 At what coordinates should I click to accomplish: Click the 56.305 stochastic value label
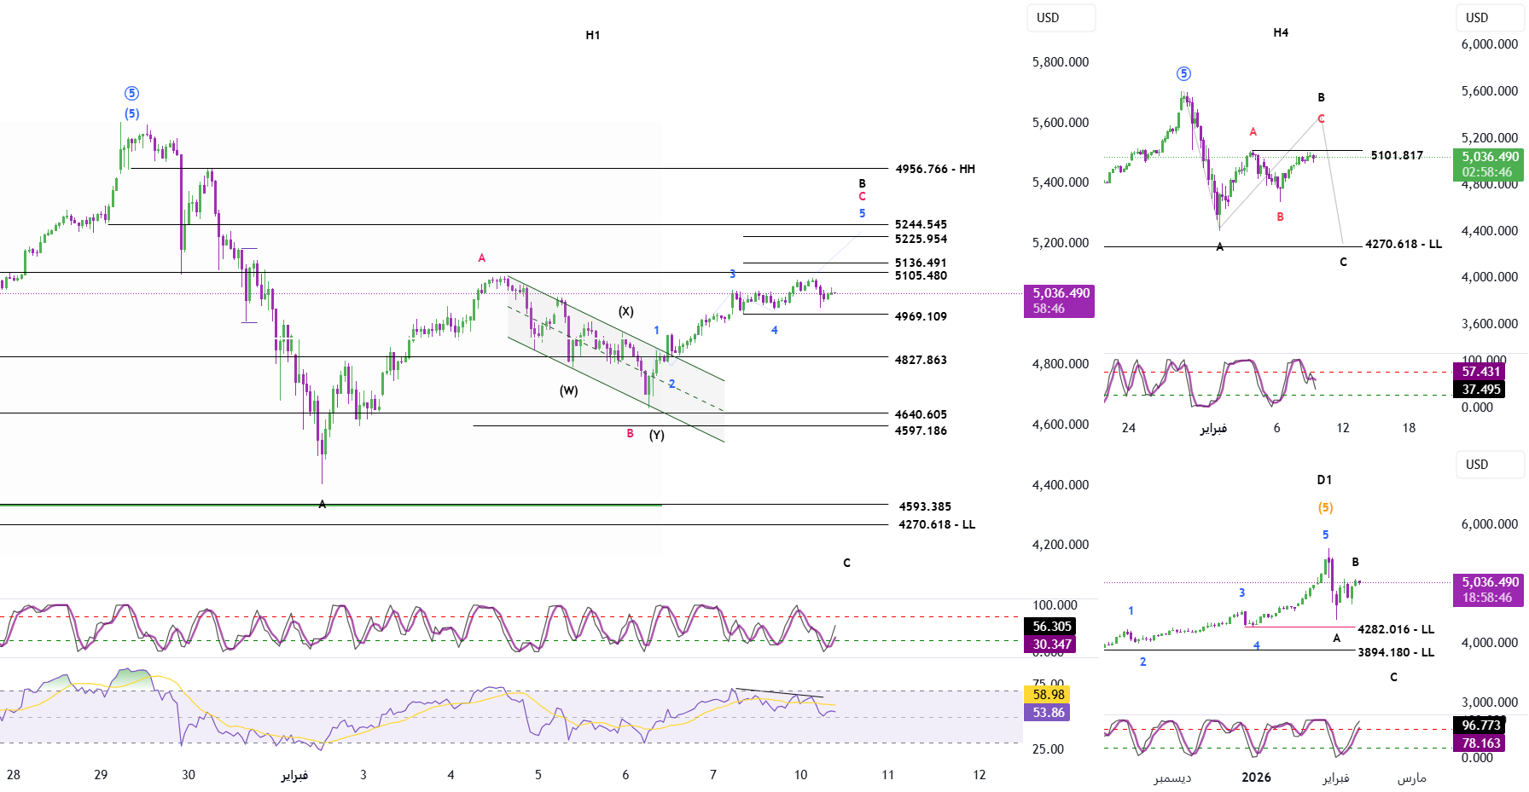(1051, 626)
